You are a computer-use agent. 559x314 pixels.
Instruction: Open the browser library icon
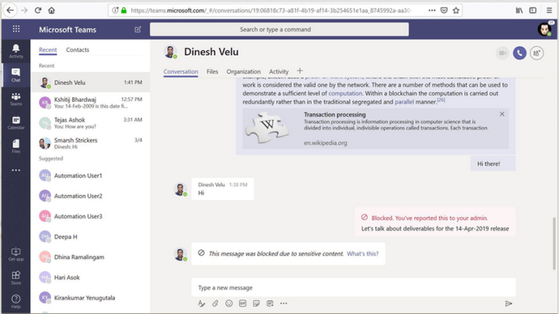(x=519, y=10)
